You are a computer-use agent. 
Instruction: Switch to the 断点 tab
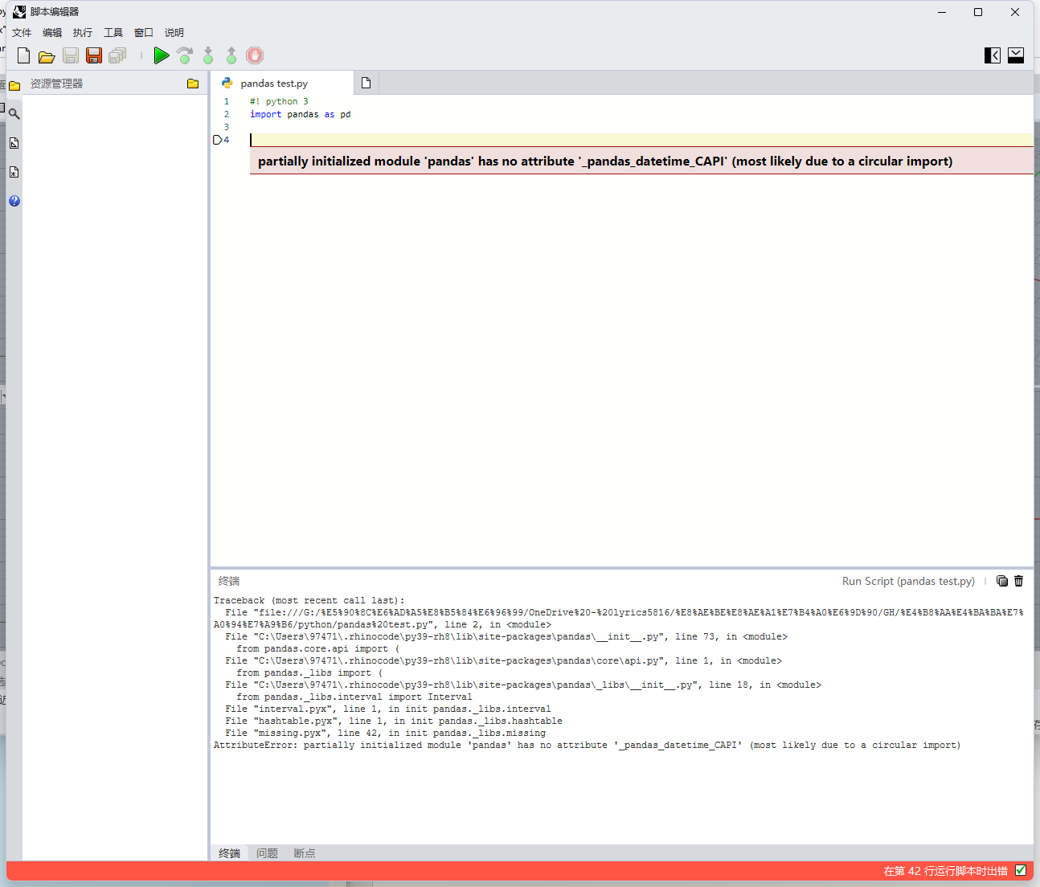click(304, 853)
